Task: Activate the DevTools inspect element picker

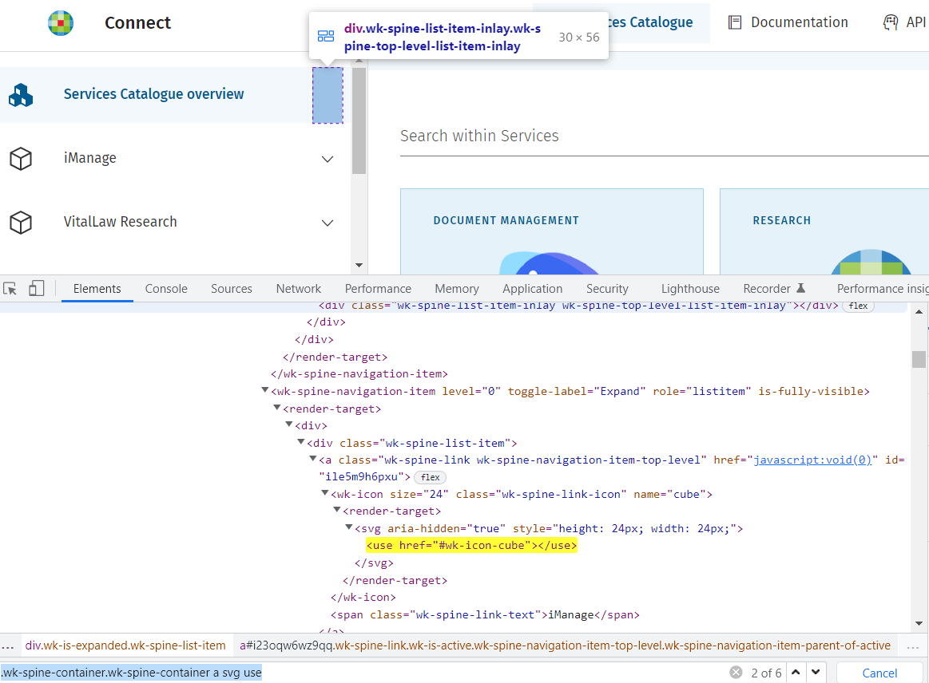Action: [x=10, y=288]
